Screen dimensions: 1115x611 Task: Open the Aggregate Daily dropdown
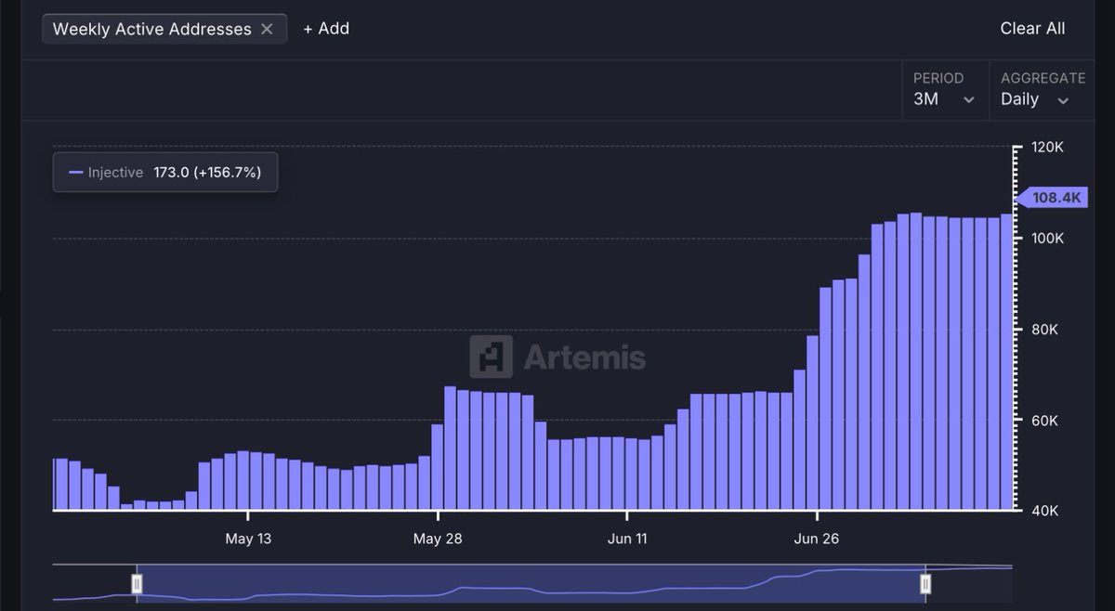point(1042,90)
